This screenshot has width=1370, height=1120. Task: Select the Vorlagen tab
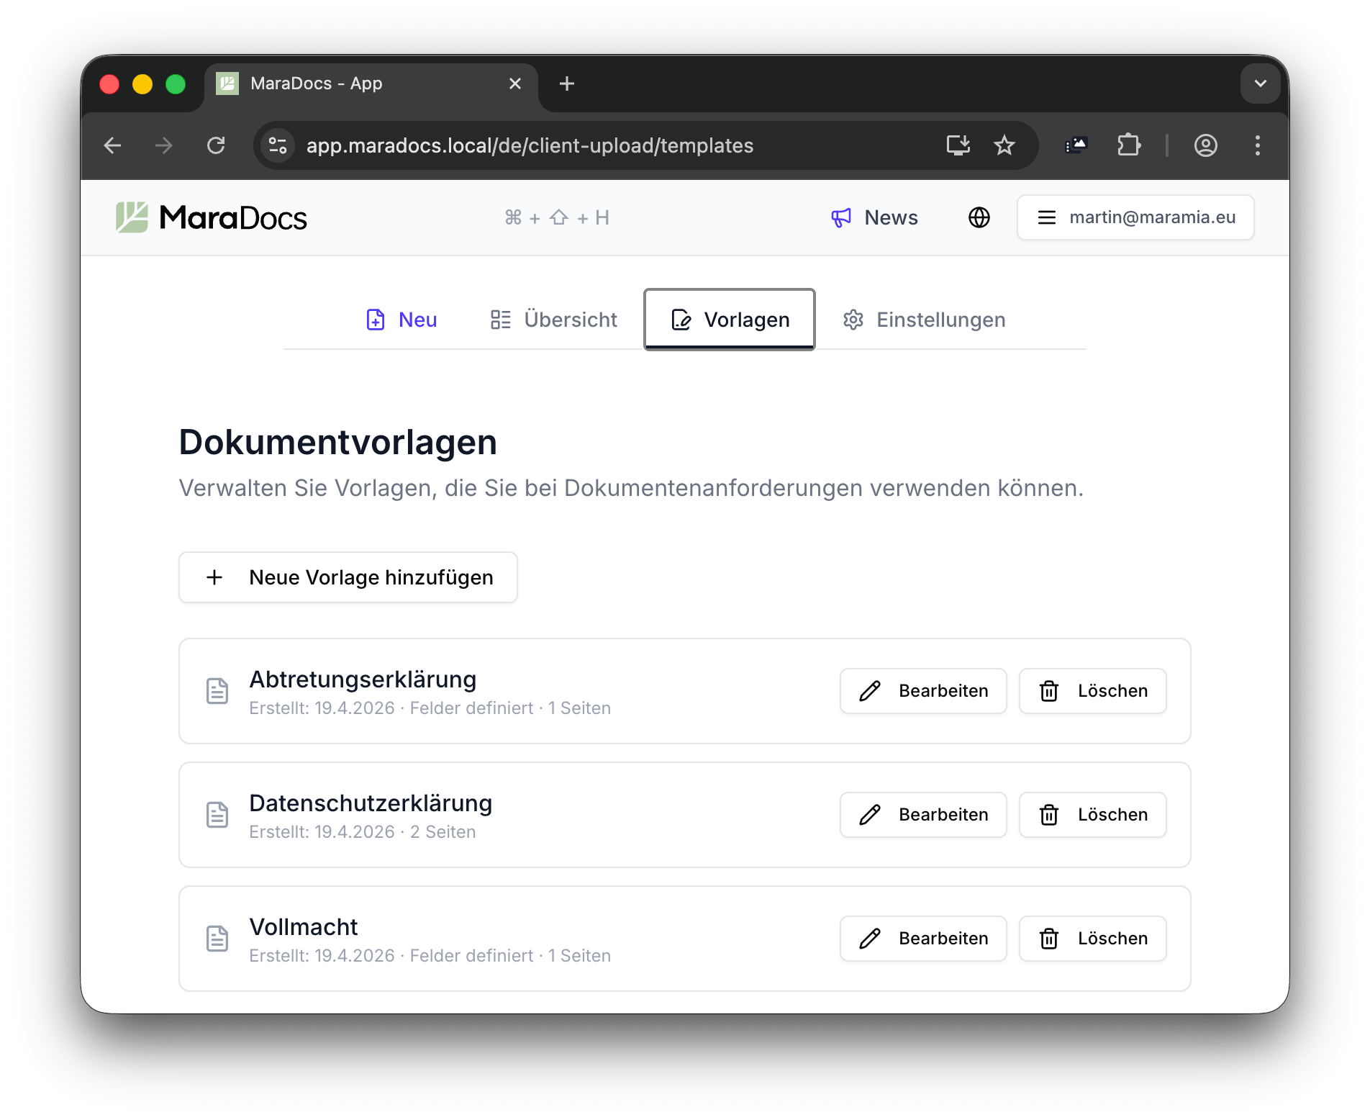730,320
